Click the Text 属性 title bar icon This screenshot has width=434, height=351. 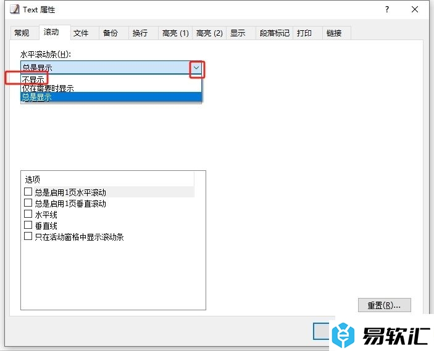point(15,9)
